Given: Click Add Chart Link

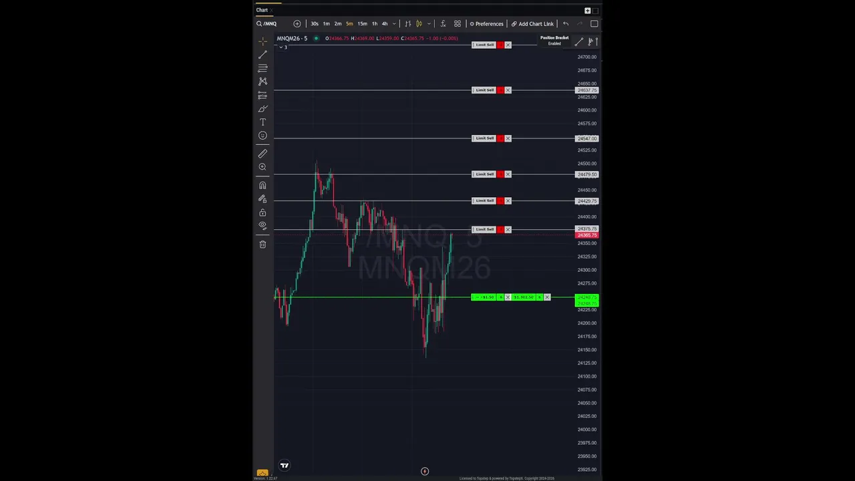Looking at the screenshot, I should pyautogui.click(x=532, y=24).
